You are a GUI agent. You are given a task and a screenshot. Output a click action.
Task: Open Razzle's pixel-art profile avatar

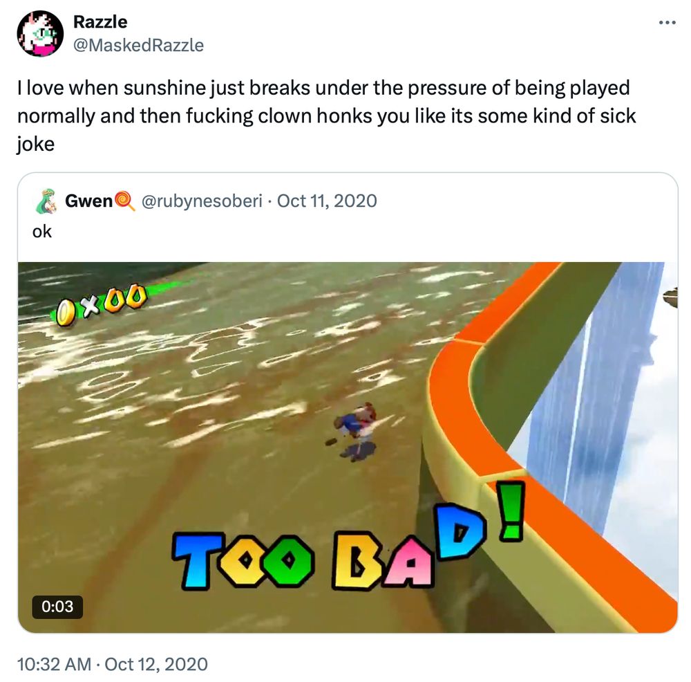(x=40, y=33)
